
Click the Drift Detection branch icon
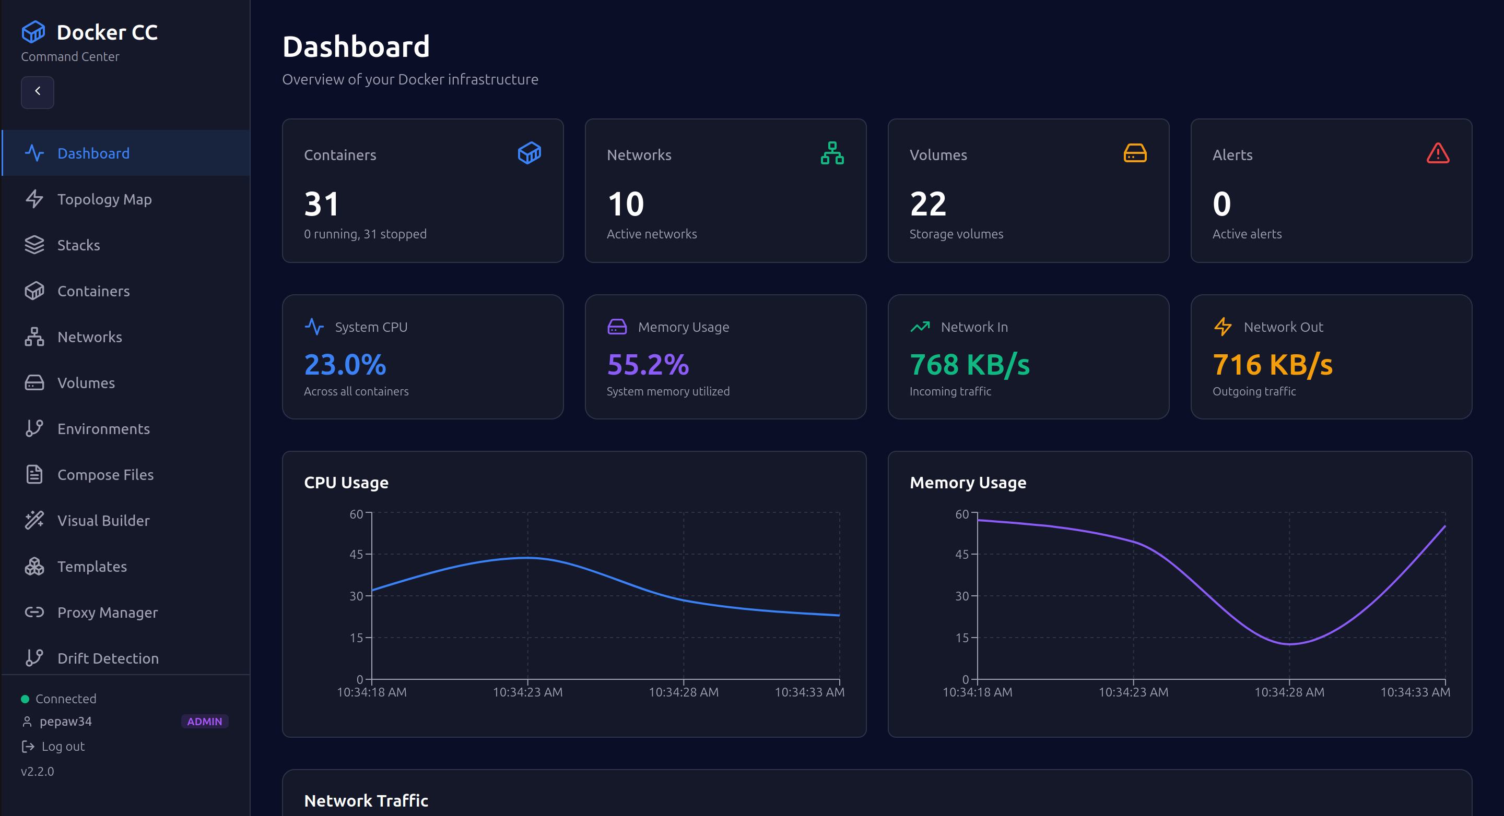[x=34, y=658]
